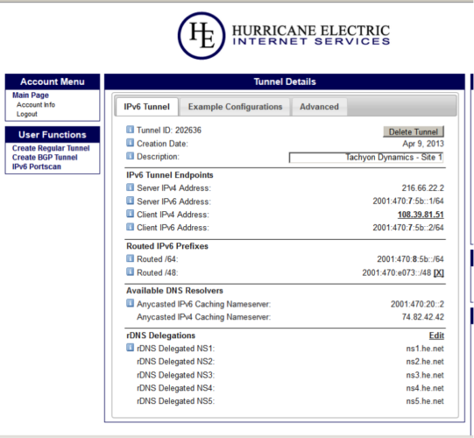
Task: Select client IPv6 address 2001:470:7:5b::2/64
Action: pyautogui.click(x=408, y=227)
